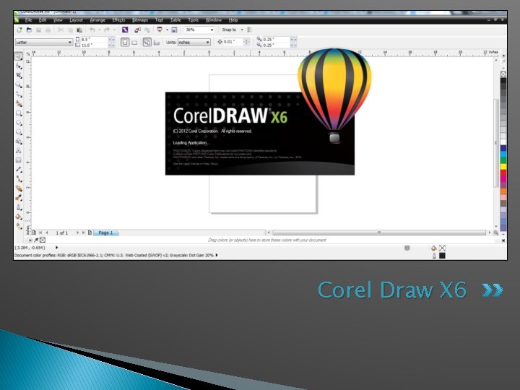The image size is (520, 390).
Task: Click the Paste icon in toolbar
Action: [x=79, y=30]
